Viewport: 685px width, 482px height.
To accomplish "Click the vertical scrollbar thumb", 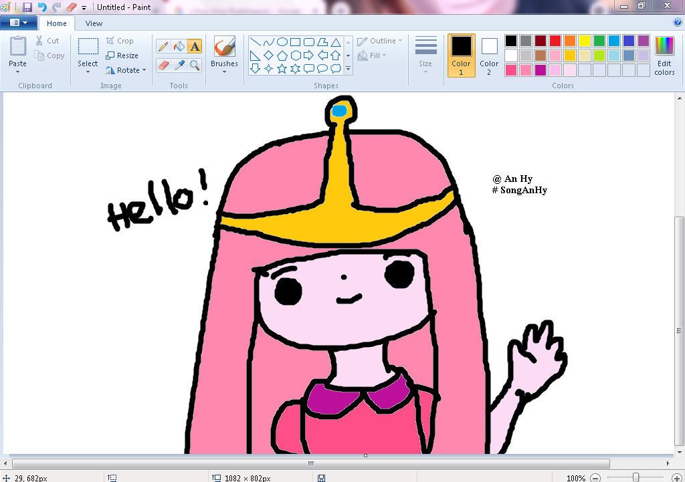I will pos(680,331).
